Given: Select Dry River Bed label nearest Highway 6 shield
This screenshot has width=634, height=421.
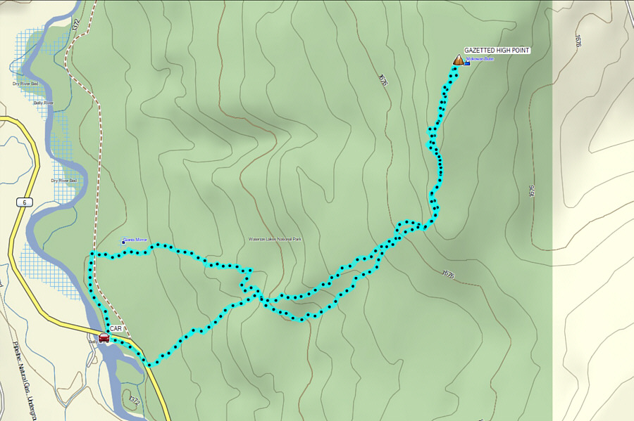Looking at the screenshot, I should pyautogui.click(x=64, y=180).
